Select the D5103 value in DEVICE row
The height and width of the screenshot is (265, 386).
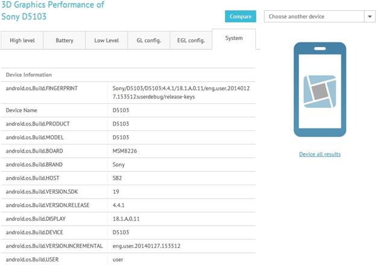click(x=121, y=232)
